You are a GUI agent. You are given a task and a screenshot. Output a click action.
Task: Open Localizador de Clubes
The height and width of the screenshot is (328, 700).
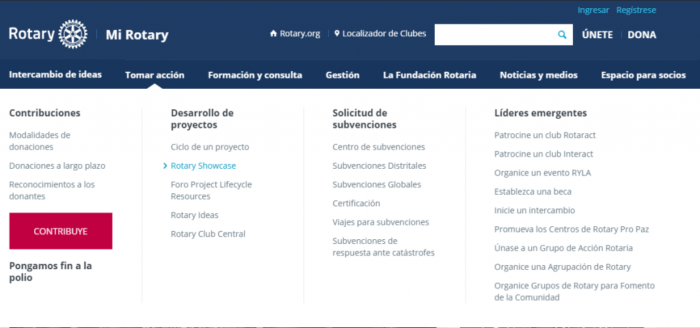tap(384, 34)
